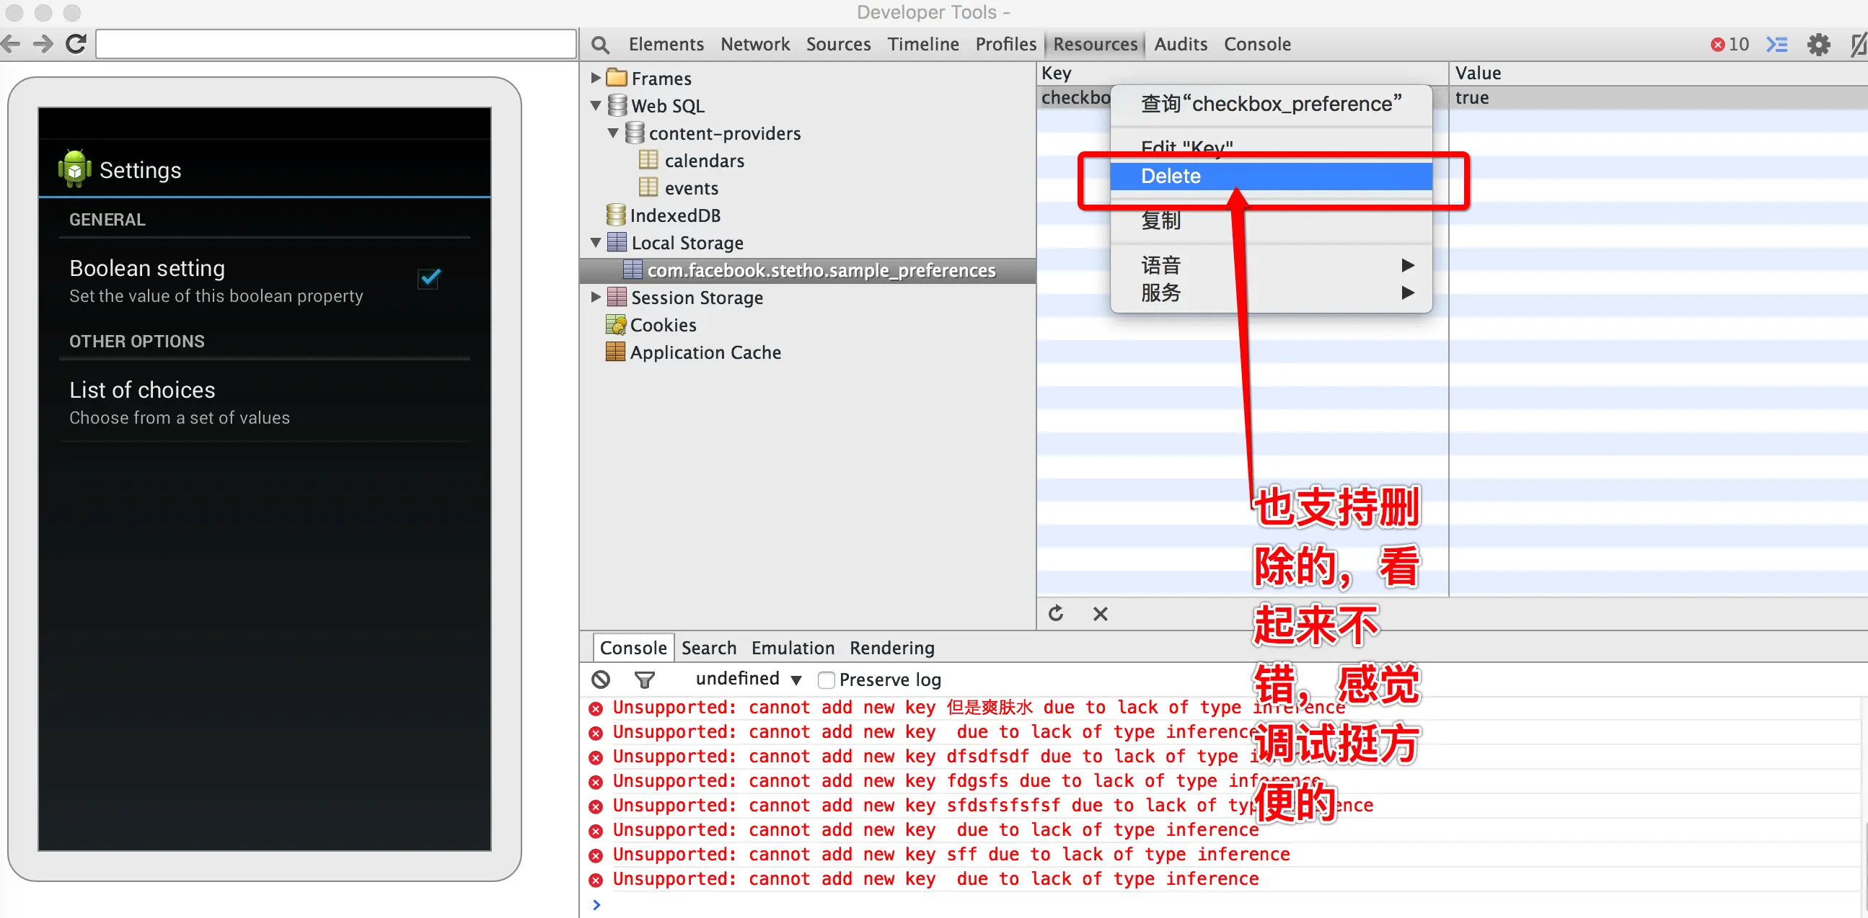Viewport: 1868px width, 918px height.
Task: Select the Cookies tree item
Action: coord(662,325)
